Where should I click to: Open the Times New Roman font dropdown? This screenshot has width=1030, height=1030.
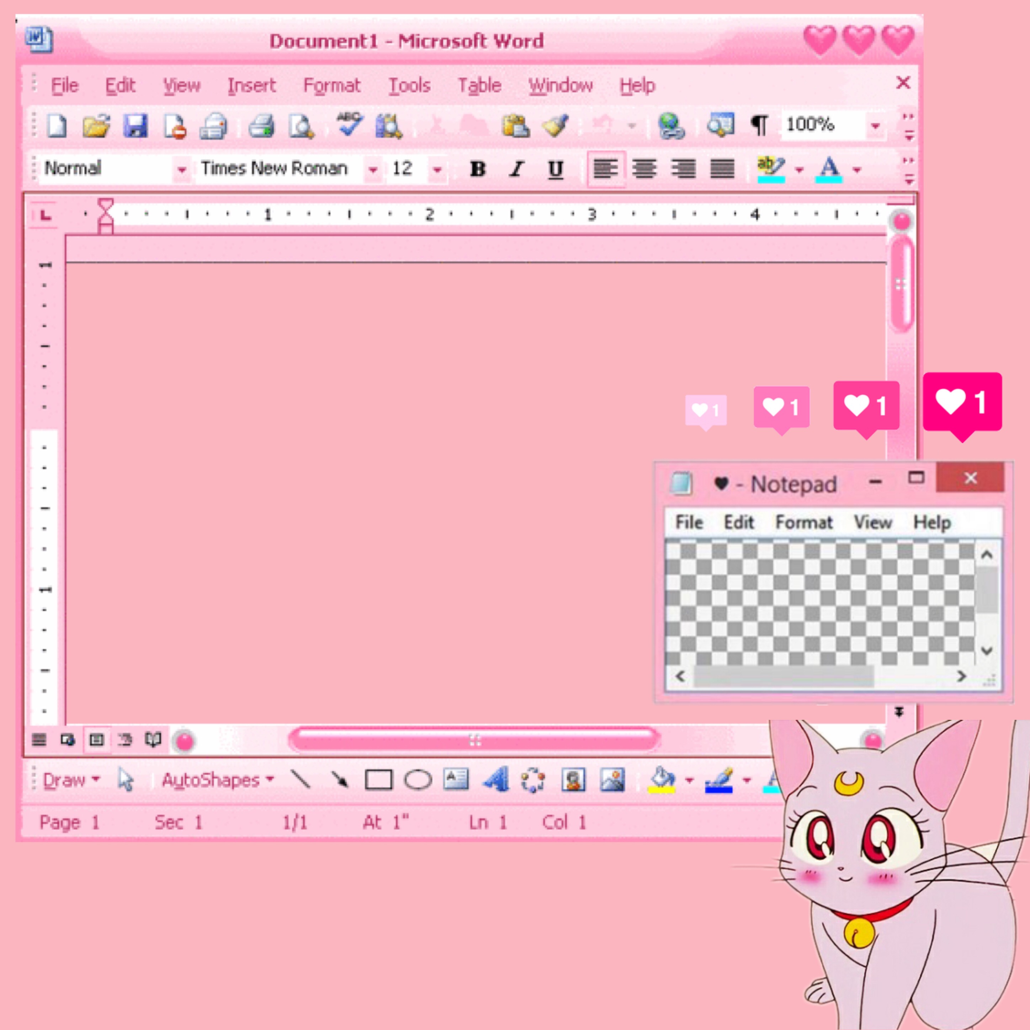pos(373,170)
